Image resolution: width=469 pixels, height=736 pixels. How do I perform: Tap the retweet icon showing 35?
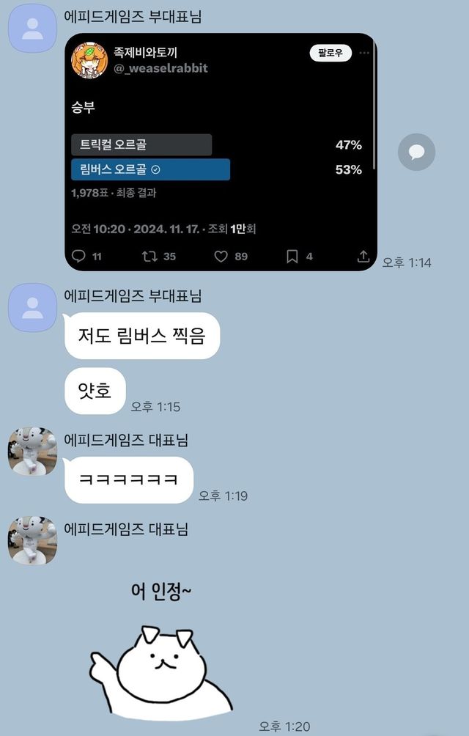pyautogui.click(x=149, y=256)
